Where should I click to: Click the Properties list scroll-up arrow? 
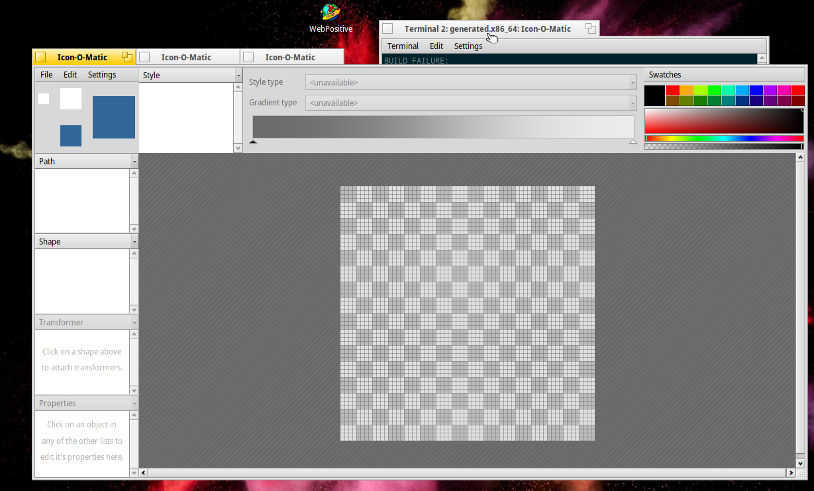click(x=134, y=415)
